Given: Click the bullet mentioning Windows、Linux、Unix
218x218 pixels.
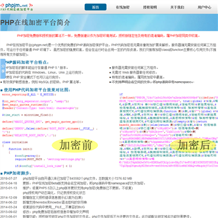Looking at the screenshot, I should 44,73.
